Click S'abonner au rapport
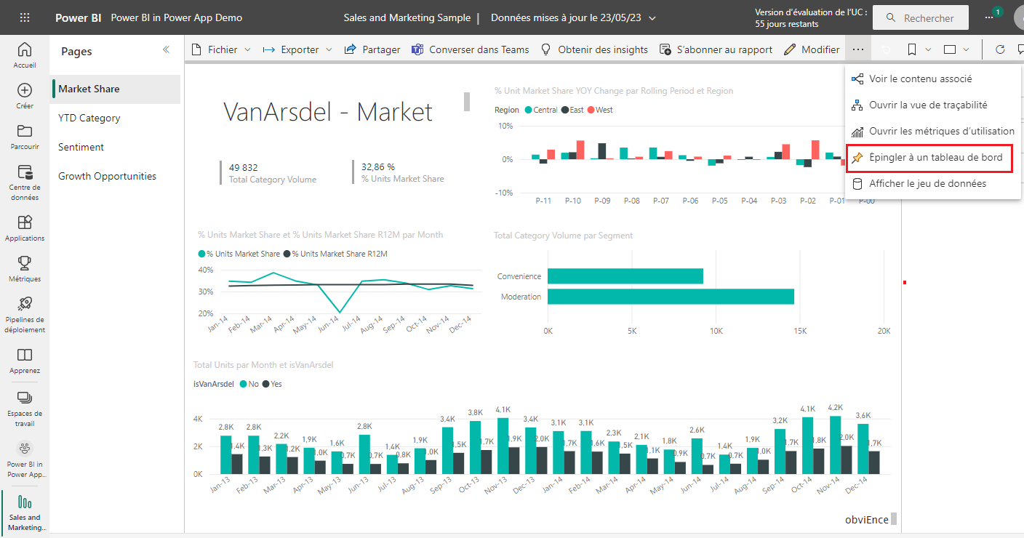Screen dimensions: 1024x538 716,49
